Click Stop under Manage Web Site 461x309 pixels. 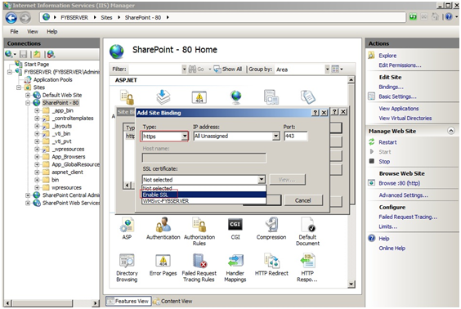coord(384,161)
